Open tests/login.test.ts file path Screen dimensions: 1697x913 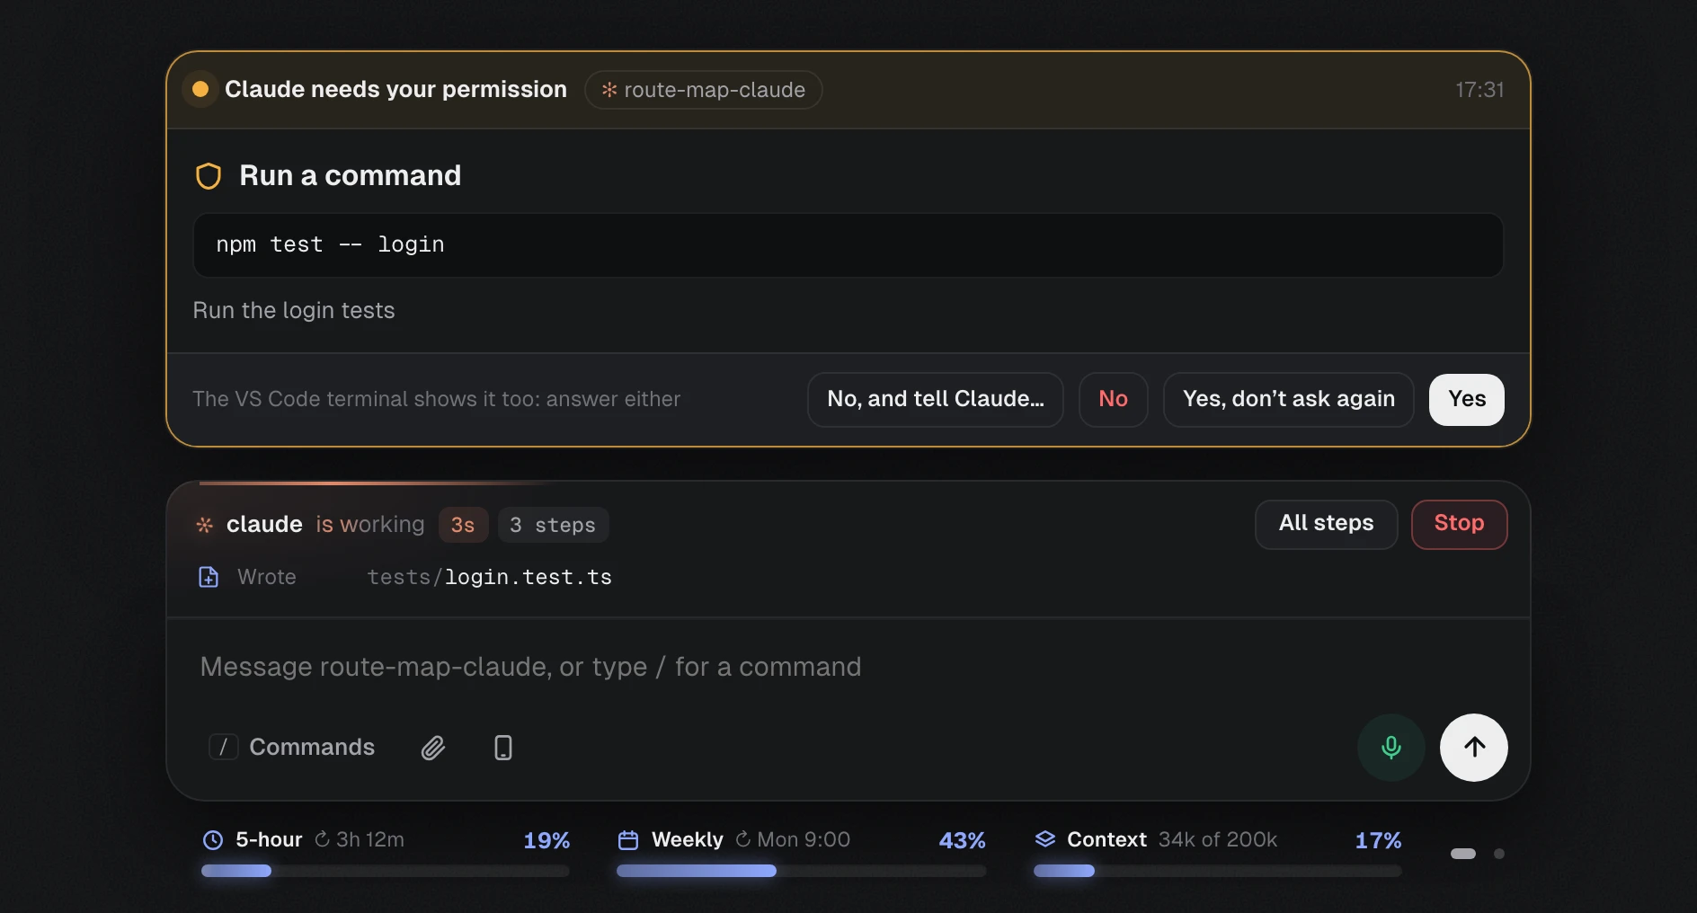pos(489,577)
